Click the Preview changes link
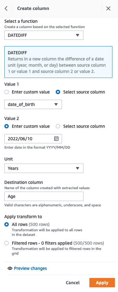 [x=30, y=268]
